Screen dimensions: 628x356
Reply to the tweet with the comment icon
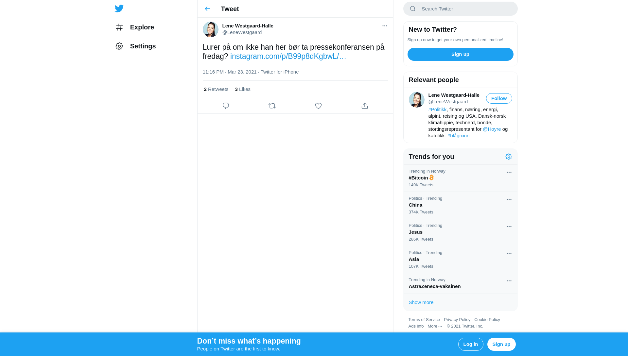point(226,106)
